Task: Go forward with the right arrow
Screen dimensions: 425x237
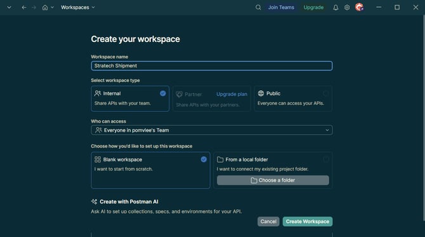Action: [34, 8]
